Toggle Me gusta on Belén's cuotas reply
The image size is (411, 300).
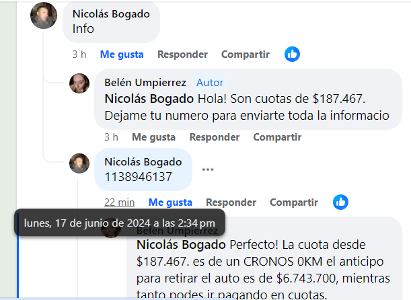(x=153, y=137)
